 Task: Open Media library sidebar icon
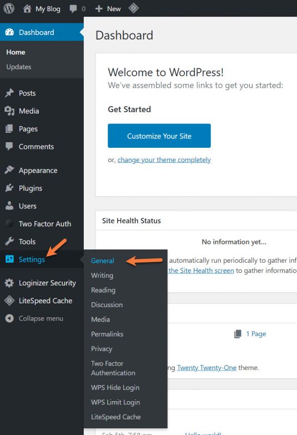click(x=9, y=111)
